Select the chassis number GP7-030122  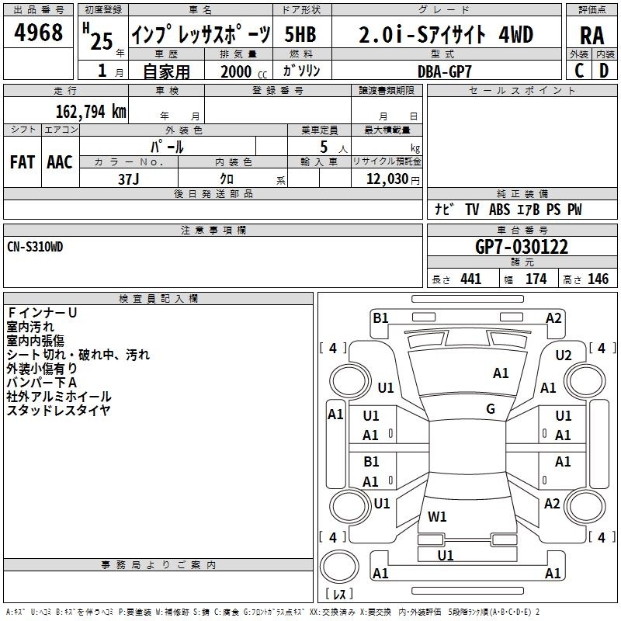[x=522, y=247]
